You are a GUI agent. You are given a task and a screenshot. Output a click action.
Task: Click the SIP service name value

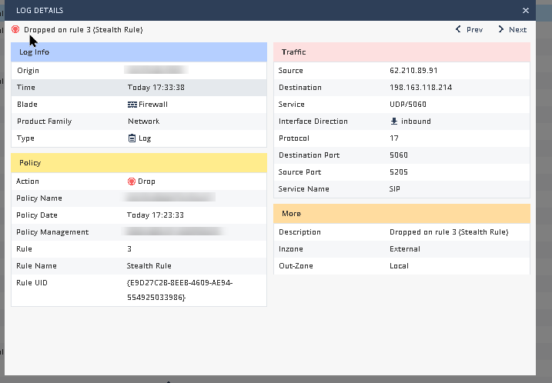click(x=396, y=189)
